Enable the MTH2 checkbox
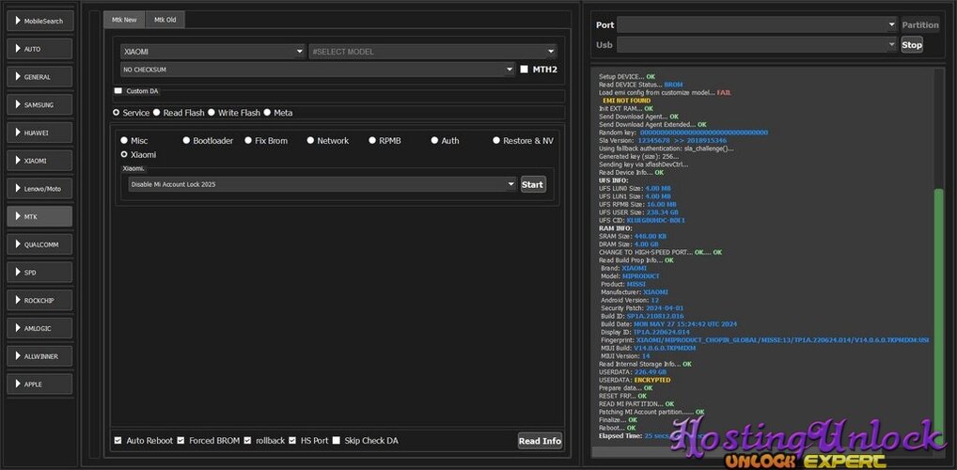This screenshot has height=470, width=957. (524, 70)
